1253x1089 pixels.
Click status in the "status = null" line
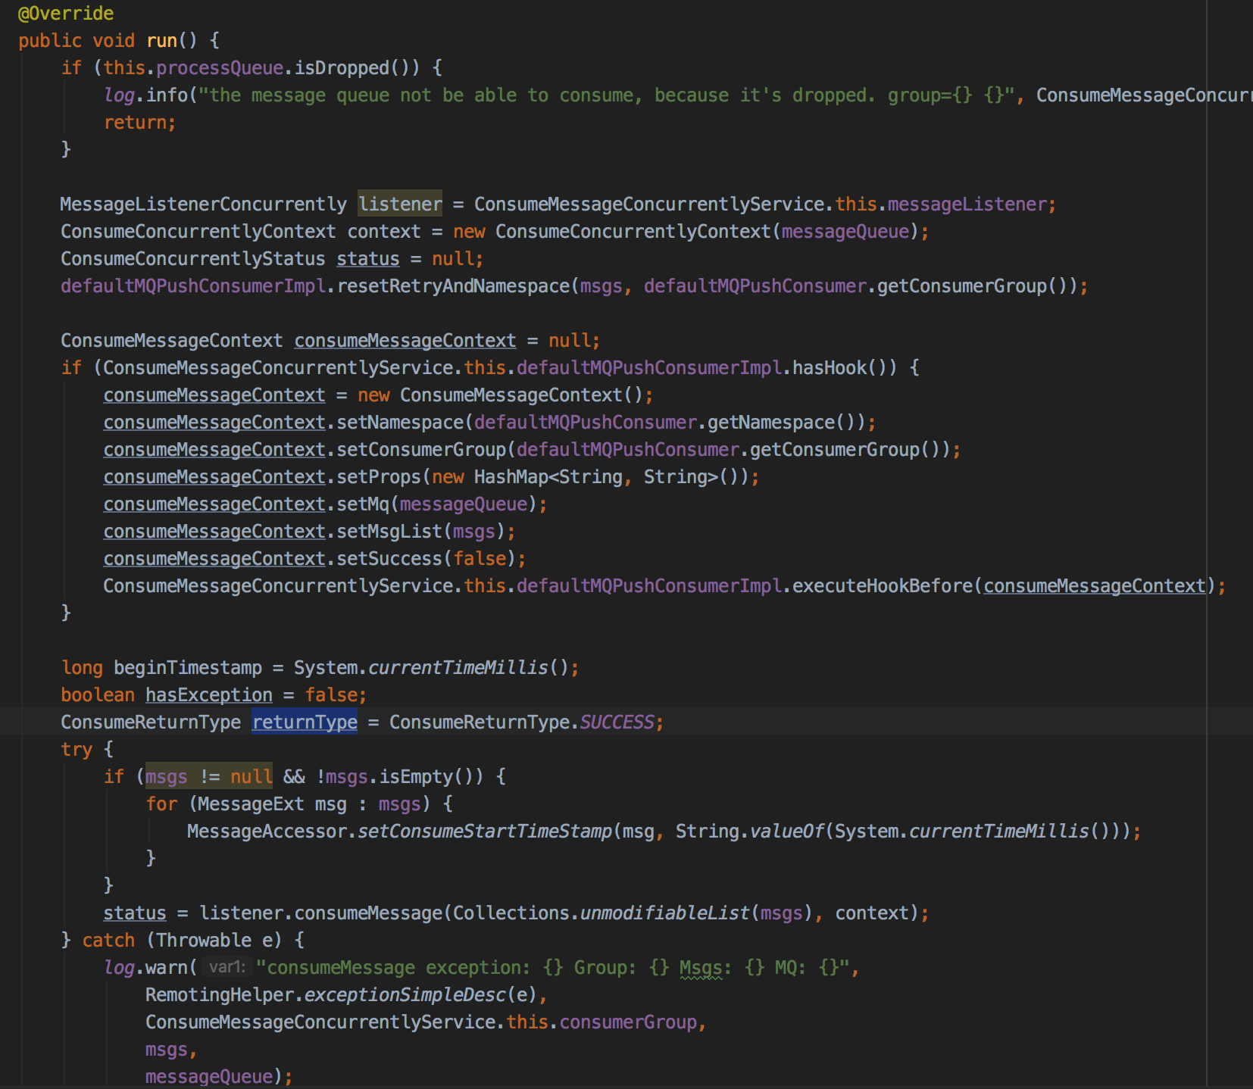click(368, 259)
